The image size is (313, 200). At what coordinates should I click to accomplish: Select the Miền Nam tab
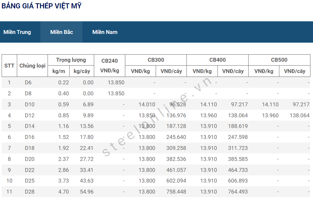(x=105, y=32)
